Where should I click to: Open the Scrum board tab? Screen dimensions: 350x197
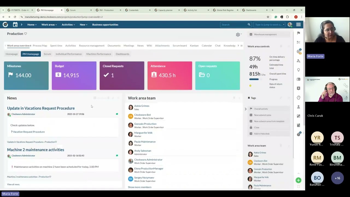coord(180,46)
